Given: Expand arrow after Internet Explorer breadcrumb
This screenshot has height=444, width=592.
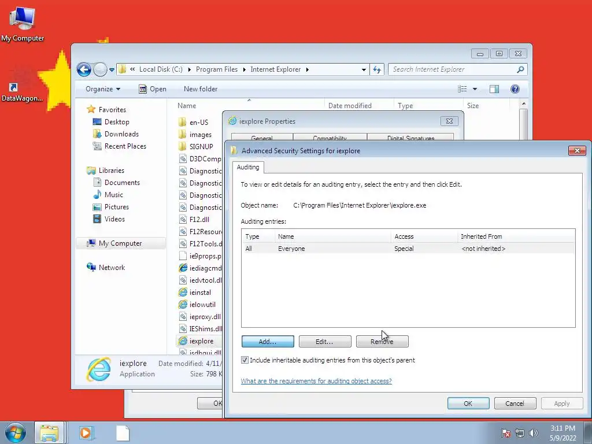Looking at the screenshot, I should pos(308,69).
